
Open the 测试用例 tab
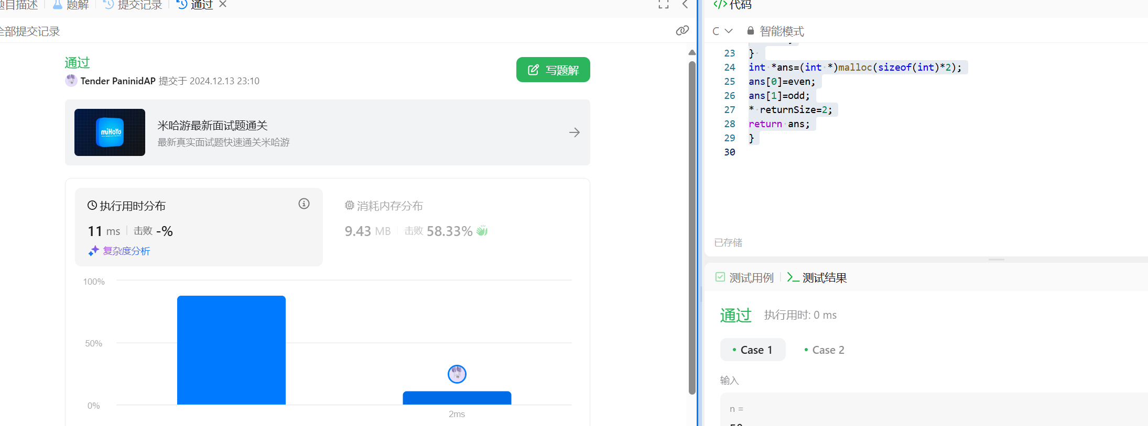pos(745,277)
